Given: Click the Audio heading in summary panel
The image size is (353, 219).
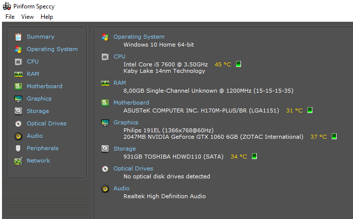Looking at the screenshot, I should coord(121,188).
